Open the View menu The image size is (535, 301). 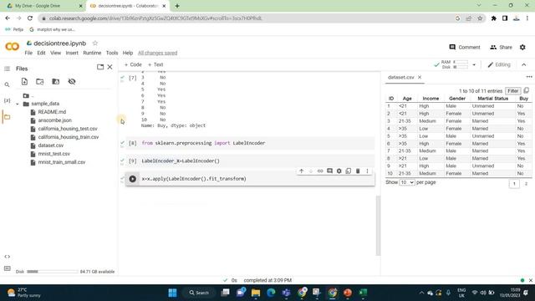(55, 53)
